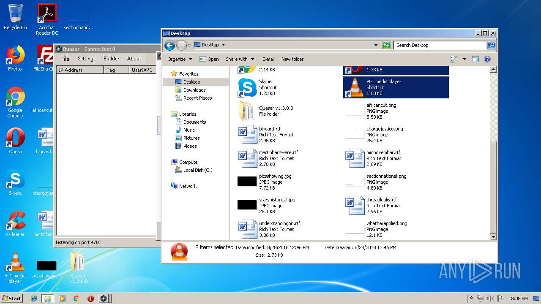Show hidden tray icons arrow

point(472,299)
